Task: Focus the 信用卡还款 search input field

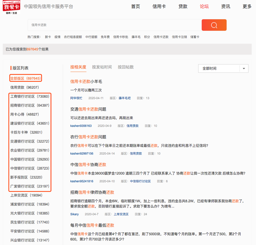Action: (x=115, y=25)
